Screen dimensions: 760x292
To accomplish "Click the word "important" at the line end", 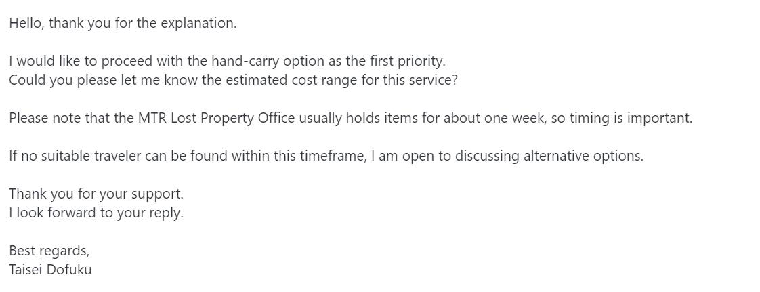I will point(658,118).
